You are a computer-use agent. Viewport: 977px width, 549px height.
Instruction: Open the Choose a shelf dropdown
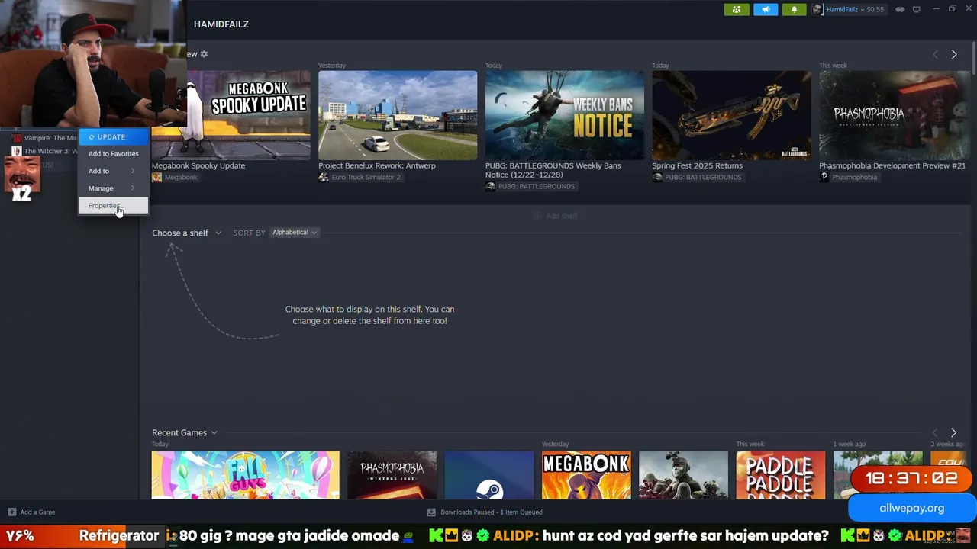click(186, 233)
